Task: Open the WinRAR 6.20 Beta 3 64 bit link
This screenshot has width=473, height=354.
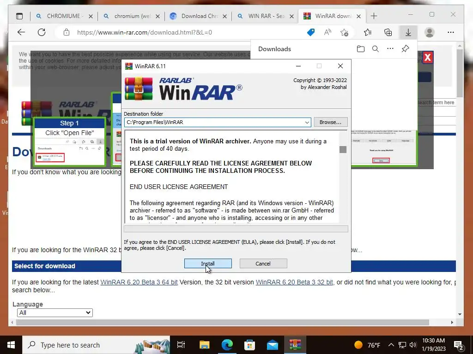Action: tap(139, 282)
